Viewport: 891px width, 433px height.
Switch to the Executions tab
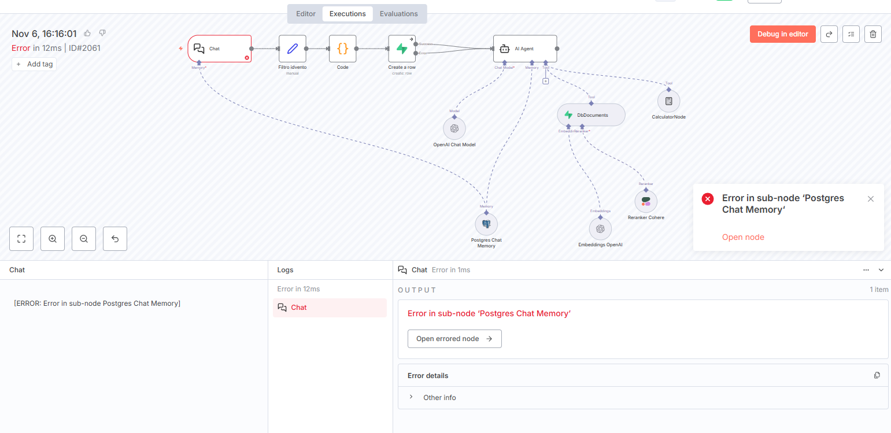(347, 14)
